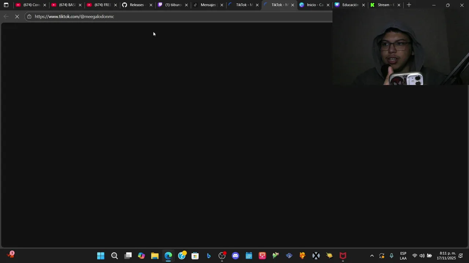Image resolution: width=469 pixels, height=263 pixels.
Task: Open Discord from the taskbar
Action: [x=235, y=256]
